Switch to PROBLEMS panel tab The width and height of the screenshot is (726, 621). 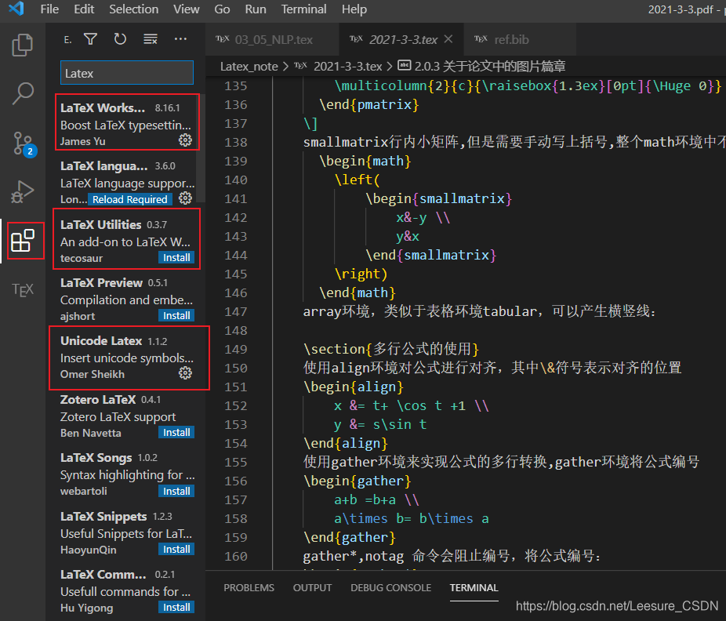pos(249,587)
